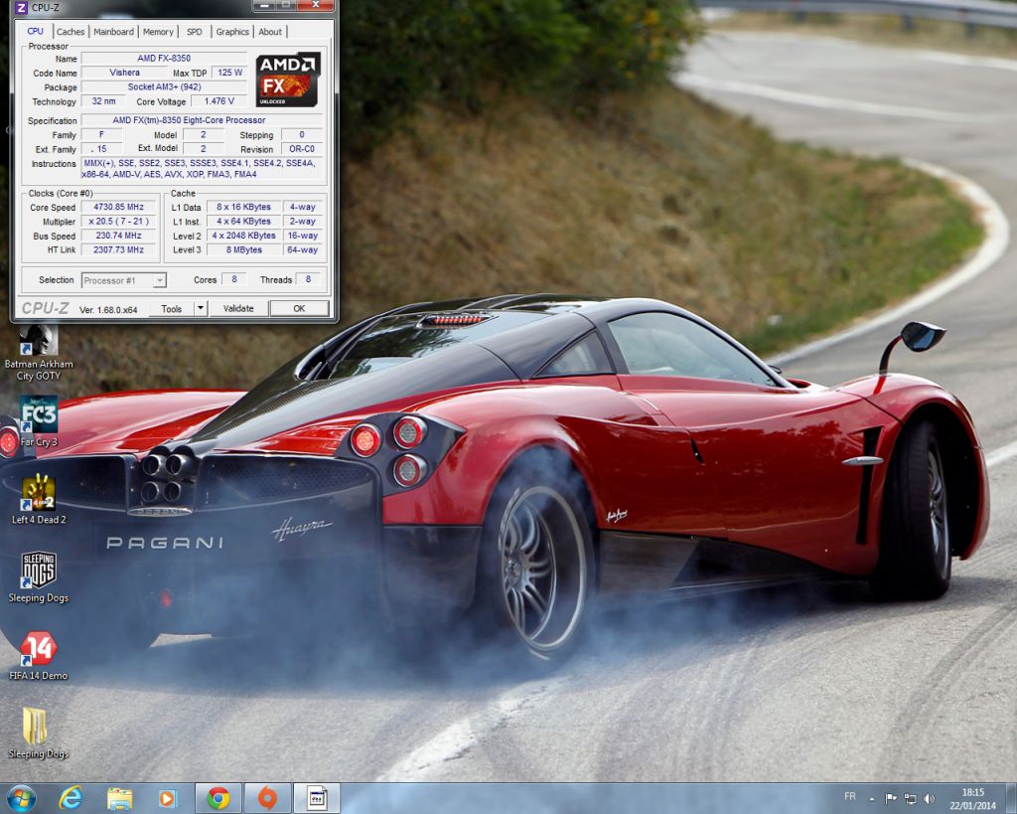Click the Level 3 64-way value
The width and height of the screenshot is (1017, 814).
coord(302,249)
